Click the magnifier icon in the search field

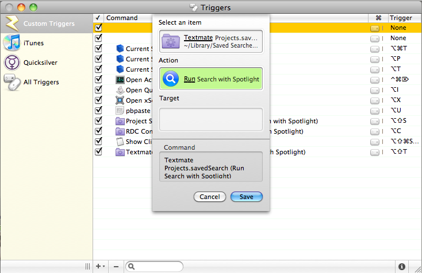pyautogui.click(x=131, y=266)
